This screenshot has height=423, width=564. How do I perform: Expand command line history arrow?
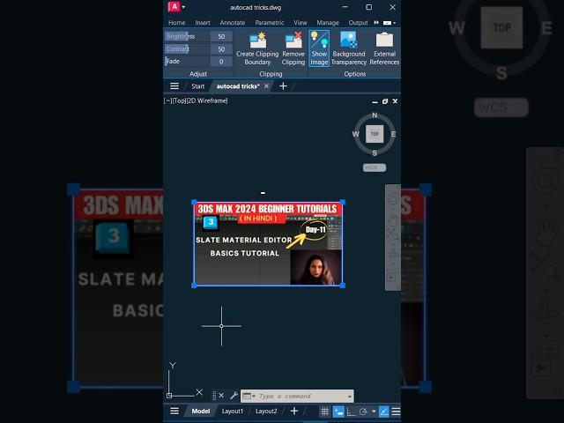tap(349, 397)
